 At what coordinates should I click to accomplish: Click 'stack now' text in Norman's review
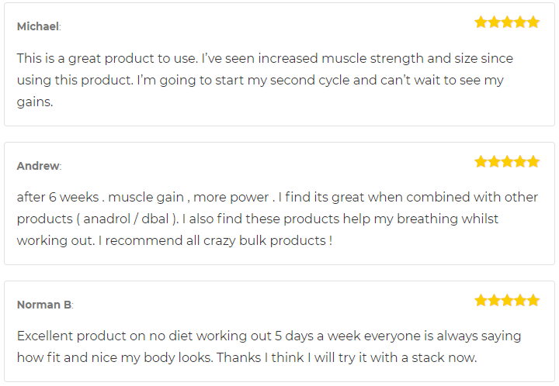click(x=443, y=357)
